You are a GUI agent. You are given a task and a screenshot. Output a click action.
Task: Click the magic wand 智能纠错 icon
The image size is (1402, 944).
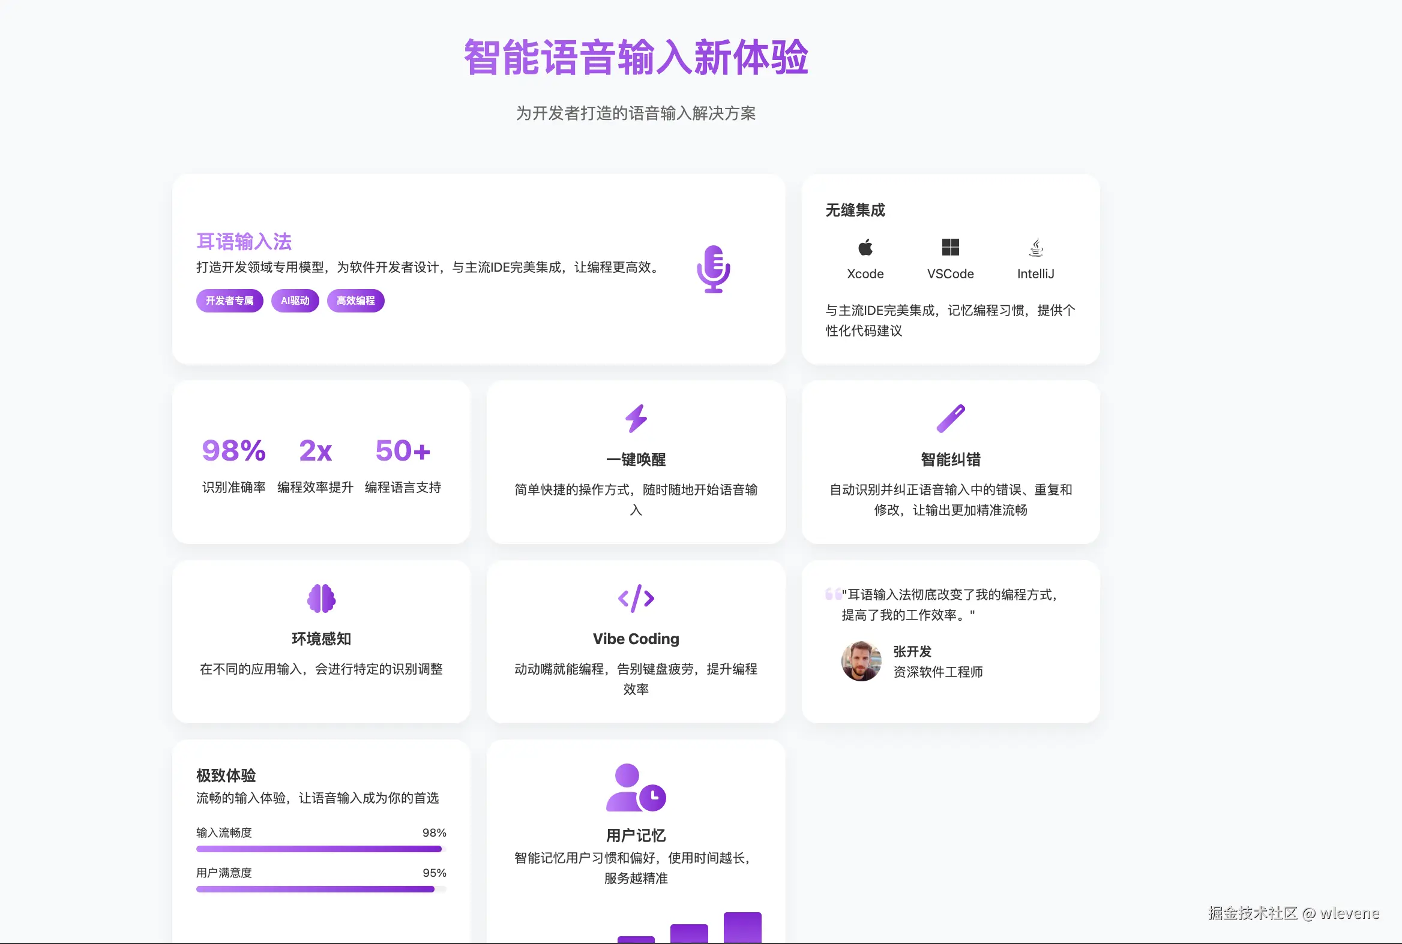pyautogui.click(x=950, y=419)
